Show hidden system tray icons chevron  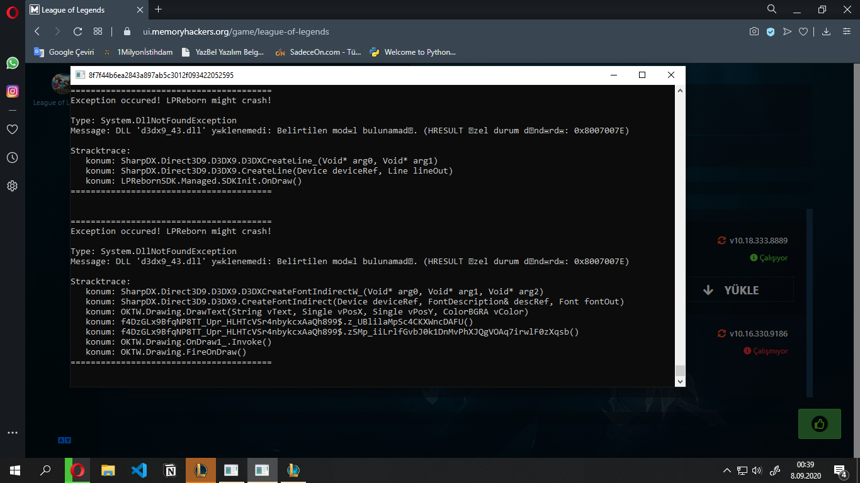click(x=727, y=470)
